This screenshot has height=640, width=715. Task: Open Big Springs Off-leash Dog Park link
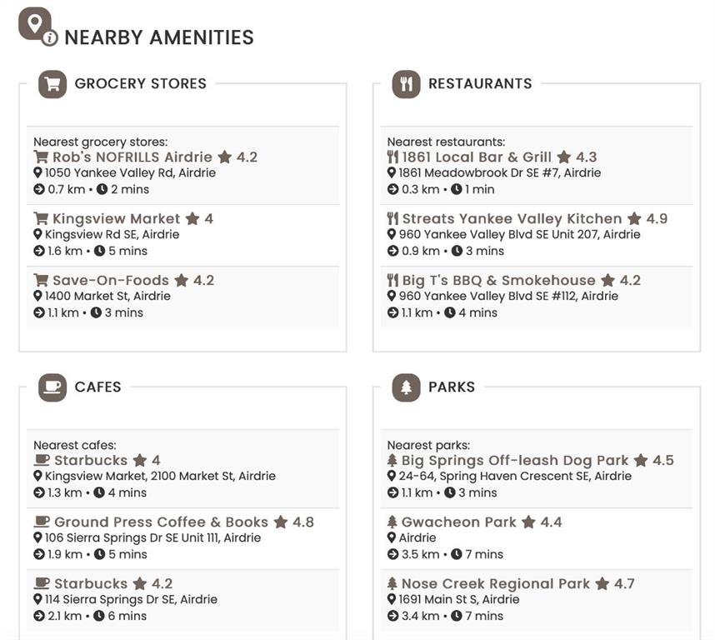click(515, 460)
